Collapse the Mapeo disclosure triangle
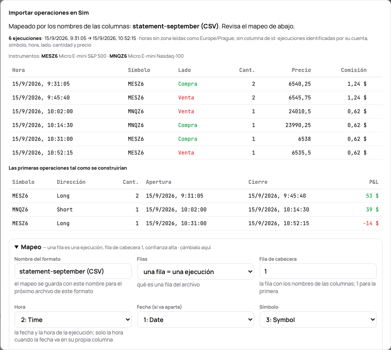Image resolution: width=391 pixels, height=350 pixels. coord(16,247)
